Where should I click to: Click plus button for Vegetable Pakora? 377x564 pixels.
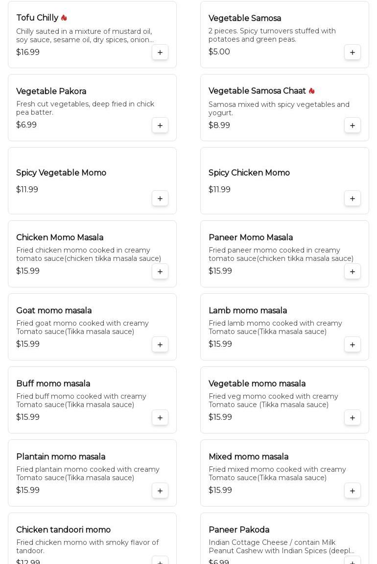tap(160, 126)
